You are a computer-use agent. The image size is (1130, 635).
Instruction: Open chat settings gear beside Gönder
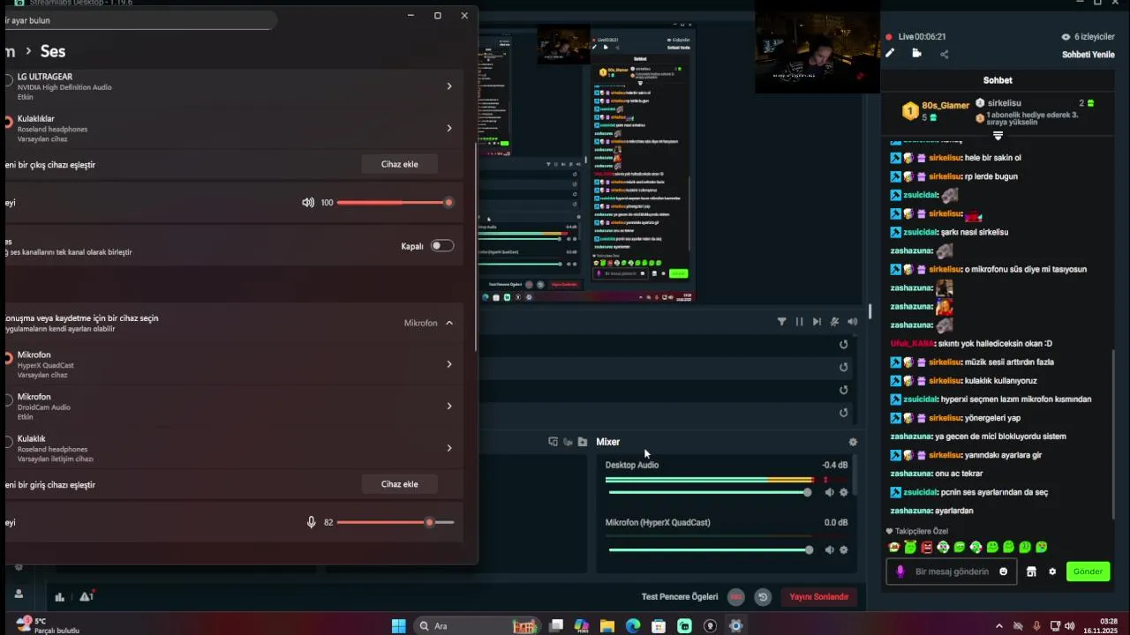tap(1052, 571)
